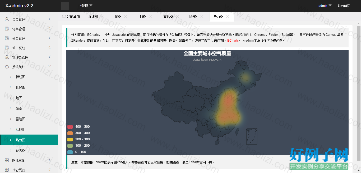
Task: Close the 雷达图 tab
Action: tap(177, 16)
